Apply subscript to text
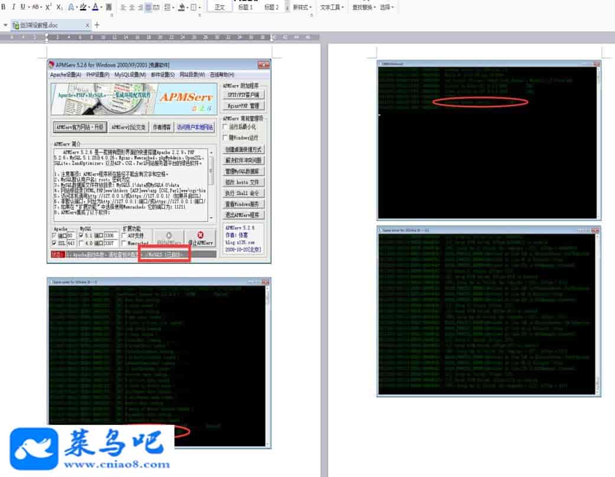This screenshot has height=477, width=615. click(x=59, y=7)
